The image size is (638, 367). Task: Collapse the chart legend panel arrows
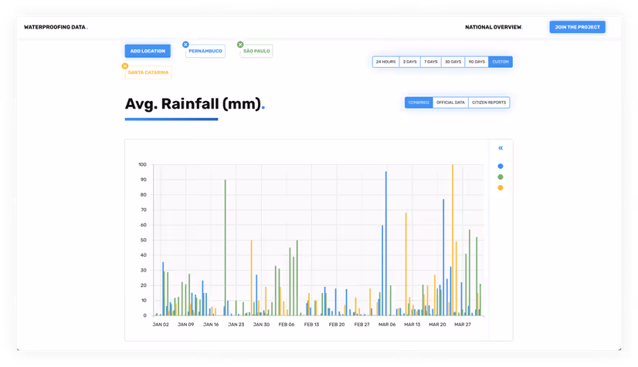tap(501, 148)
